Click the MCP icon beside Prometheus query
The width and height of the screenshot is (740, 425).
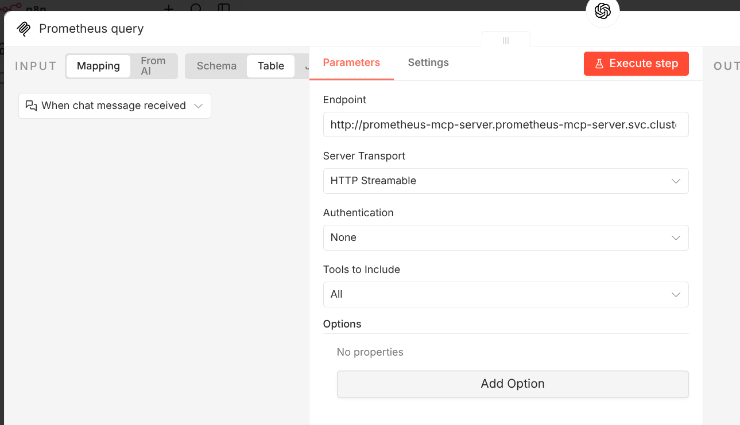click(24, 29)
